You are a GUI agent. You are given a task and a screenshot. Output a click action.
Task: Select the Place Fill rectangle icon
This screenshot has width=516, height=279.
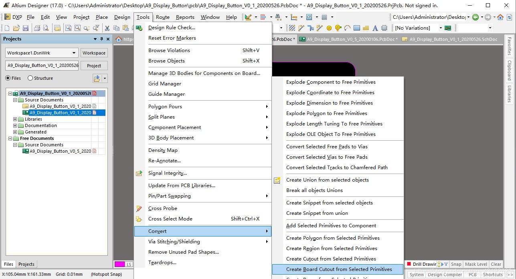tap(356, 28)
